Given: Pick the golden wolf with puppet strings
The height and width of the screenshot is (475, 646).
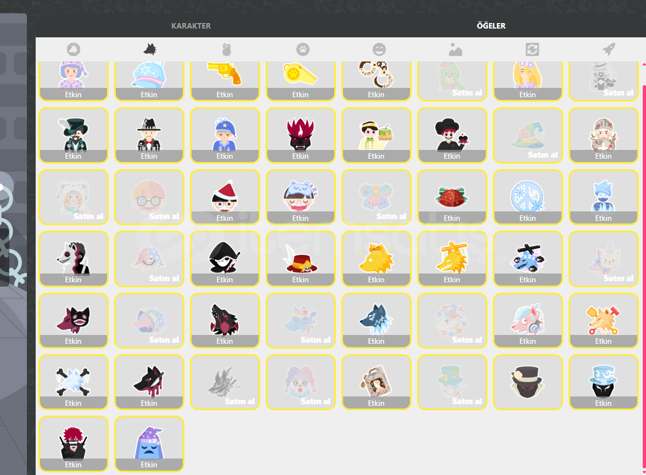Looking at the screenshot, I should [452, 259].
